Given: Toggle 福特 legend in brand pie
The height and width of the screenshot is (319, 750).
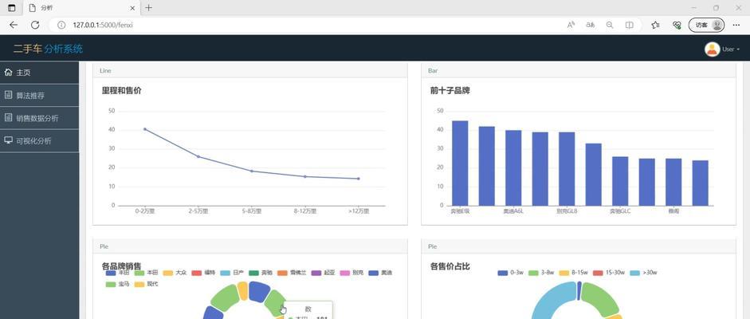Looking at the screenshot, I should click(203, 273).
